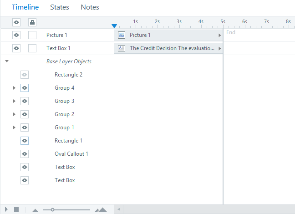Hide the Picture 1 layer

point(16,35)
